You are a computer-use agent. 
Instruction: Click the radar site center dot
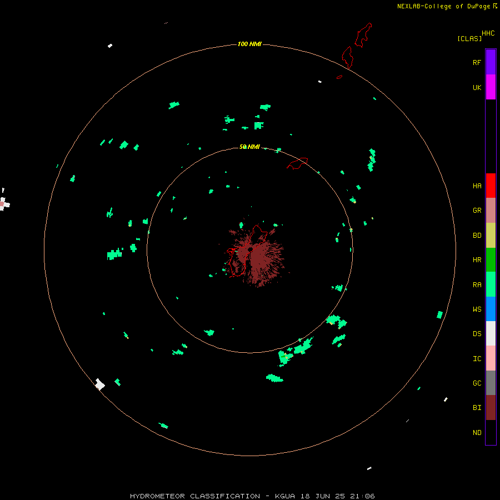coord(251,249)
